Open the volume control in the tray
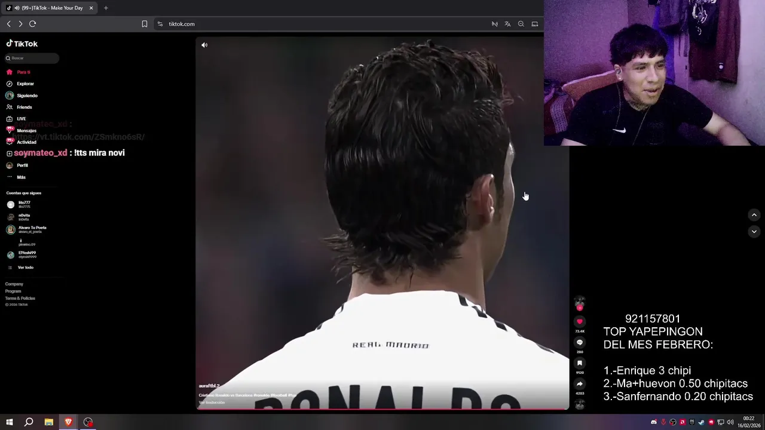The image size is (765, 430). [x=730, y=422]
